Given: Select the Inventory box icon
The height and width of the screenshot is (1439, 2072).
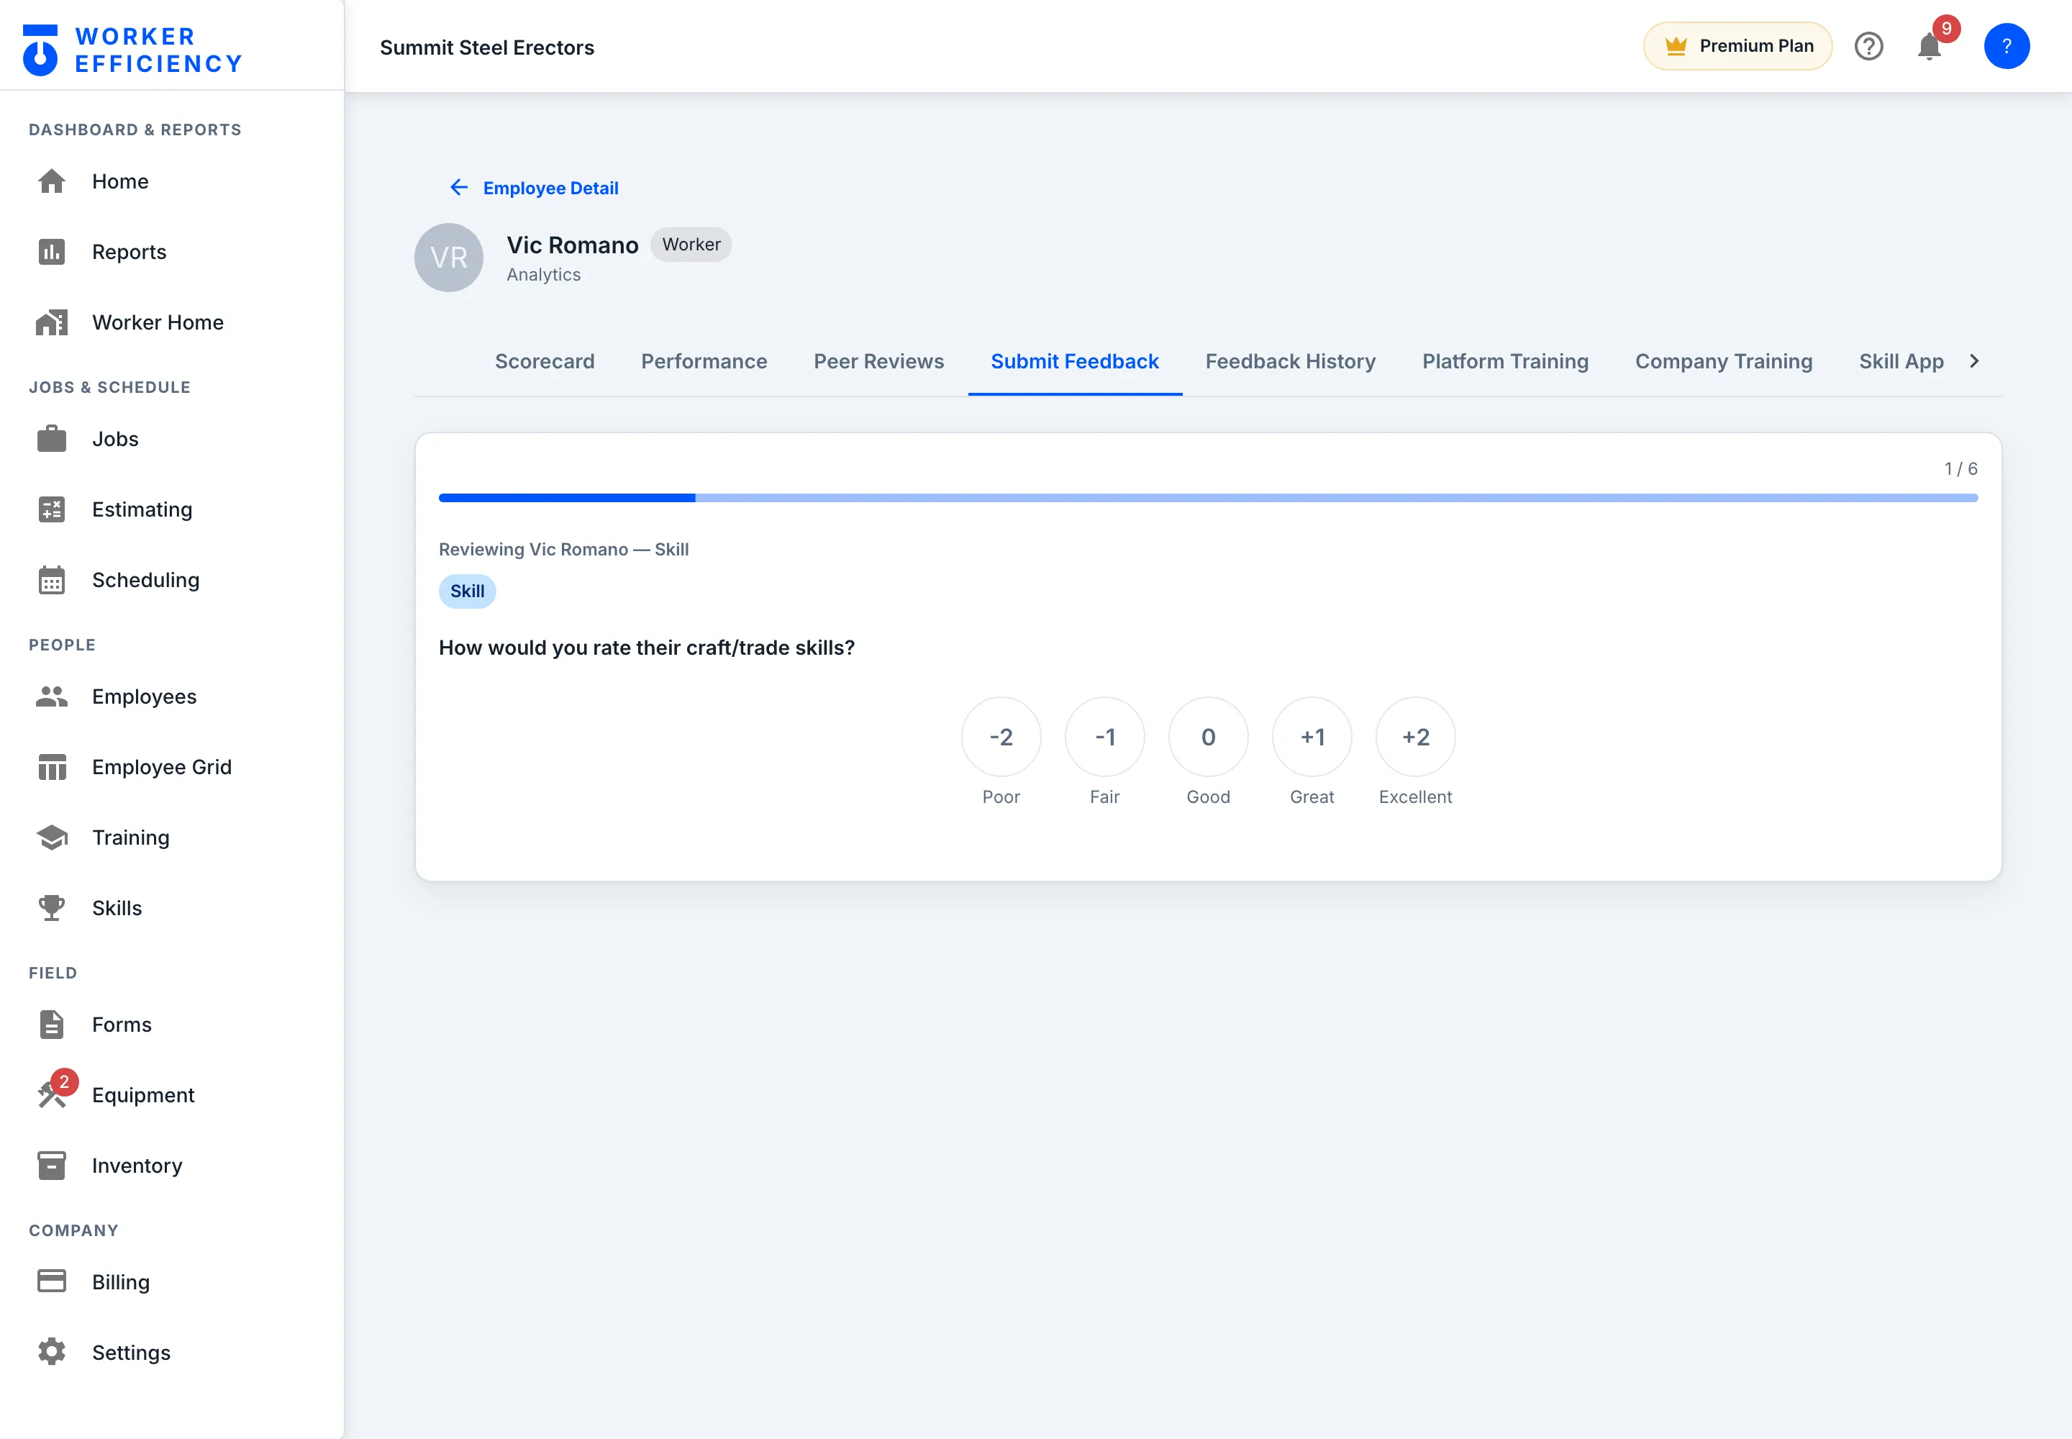Looking at the screenshot, I should [x=51, y=1165].
